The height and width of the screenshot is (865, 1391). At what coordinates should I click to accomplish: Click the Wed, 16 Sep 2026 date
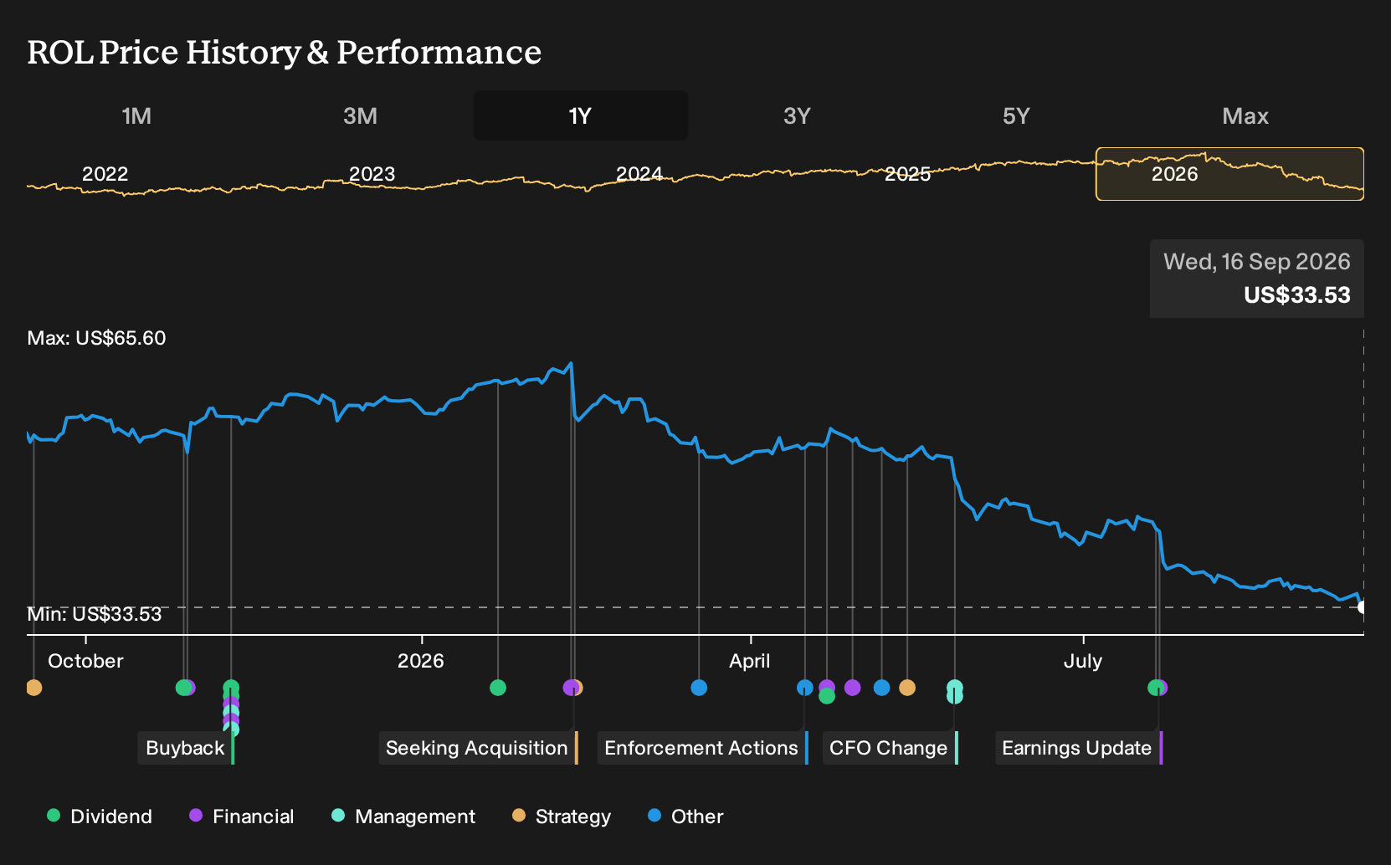[1257, 262]
